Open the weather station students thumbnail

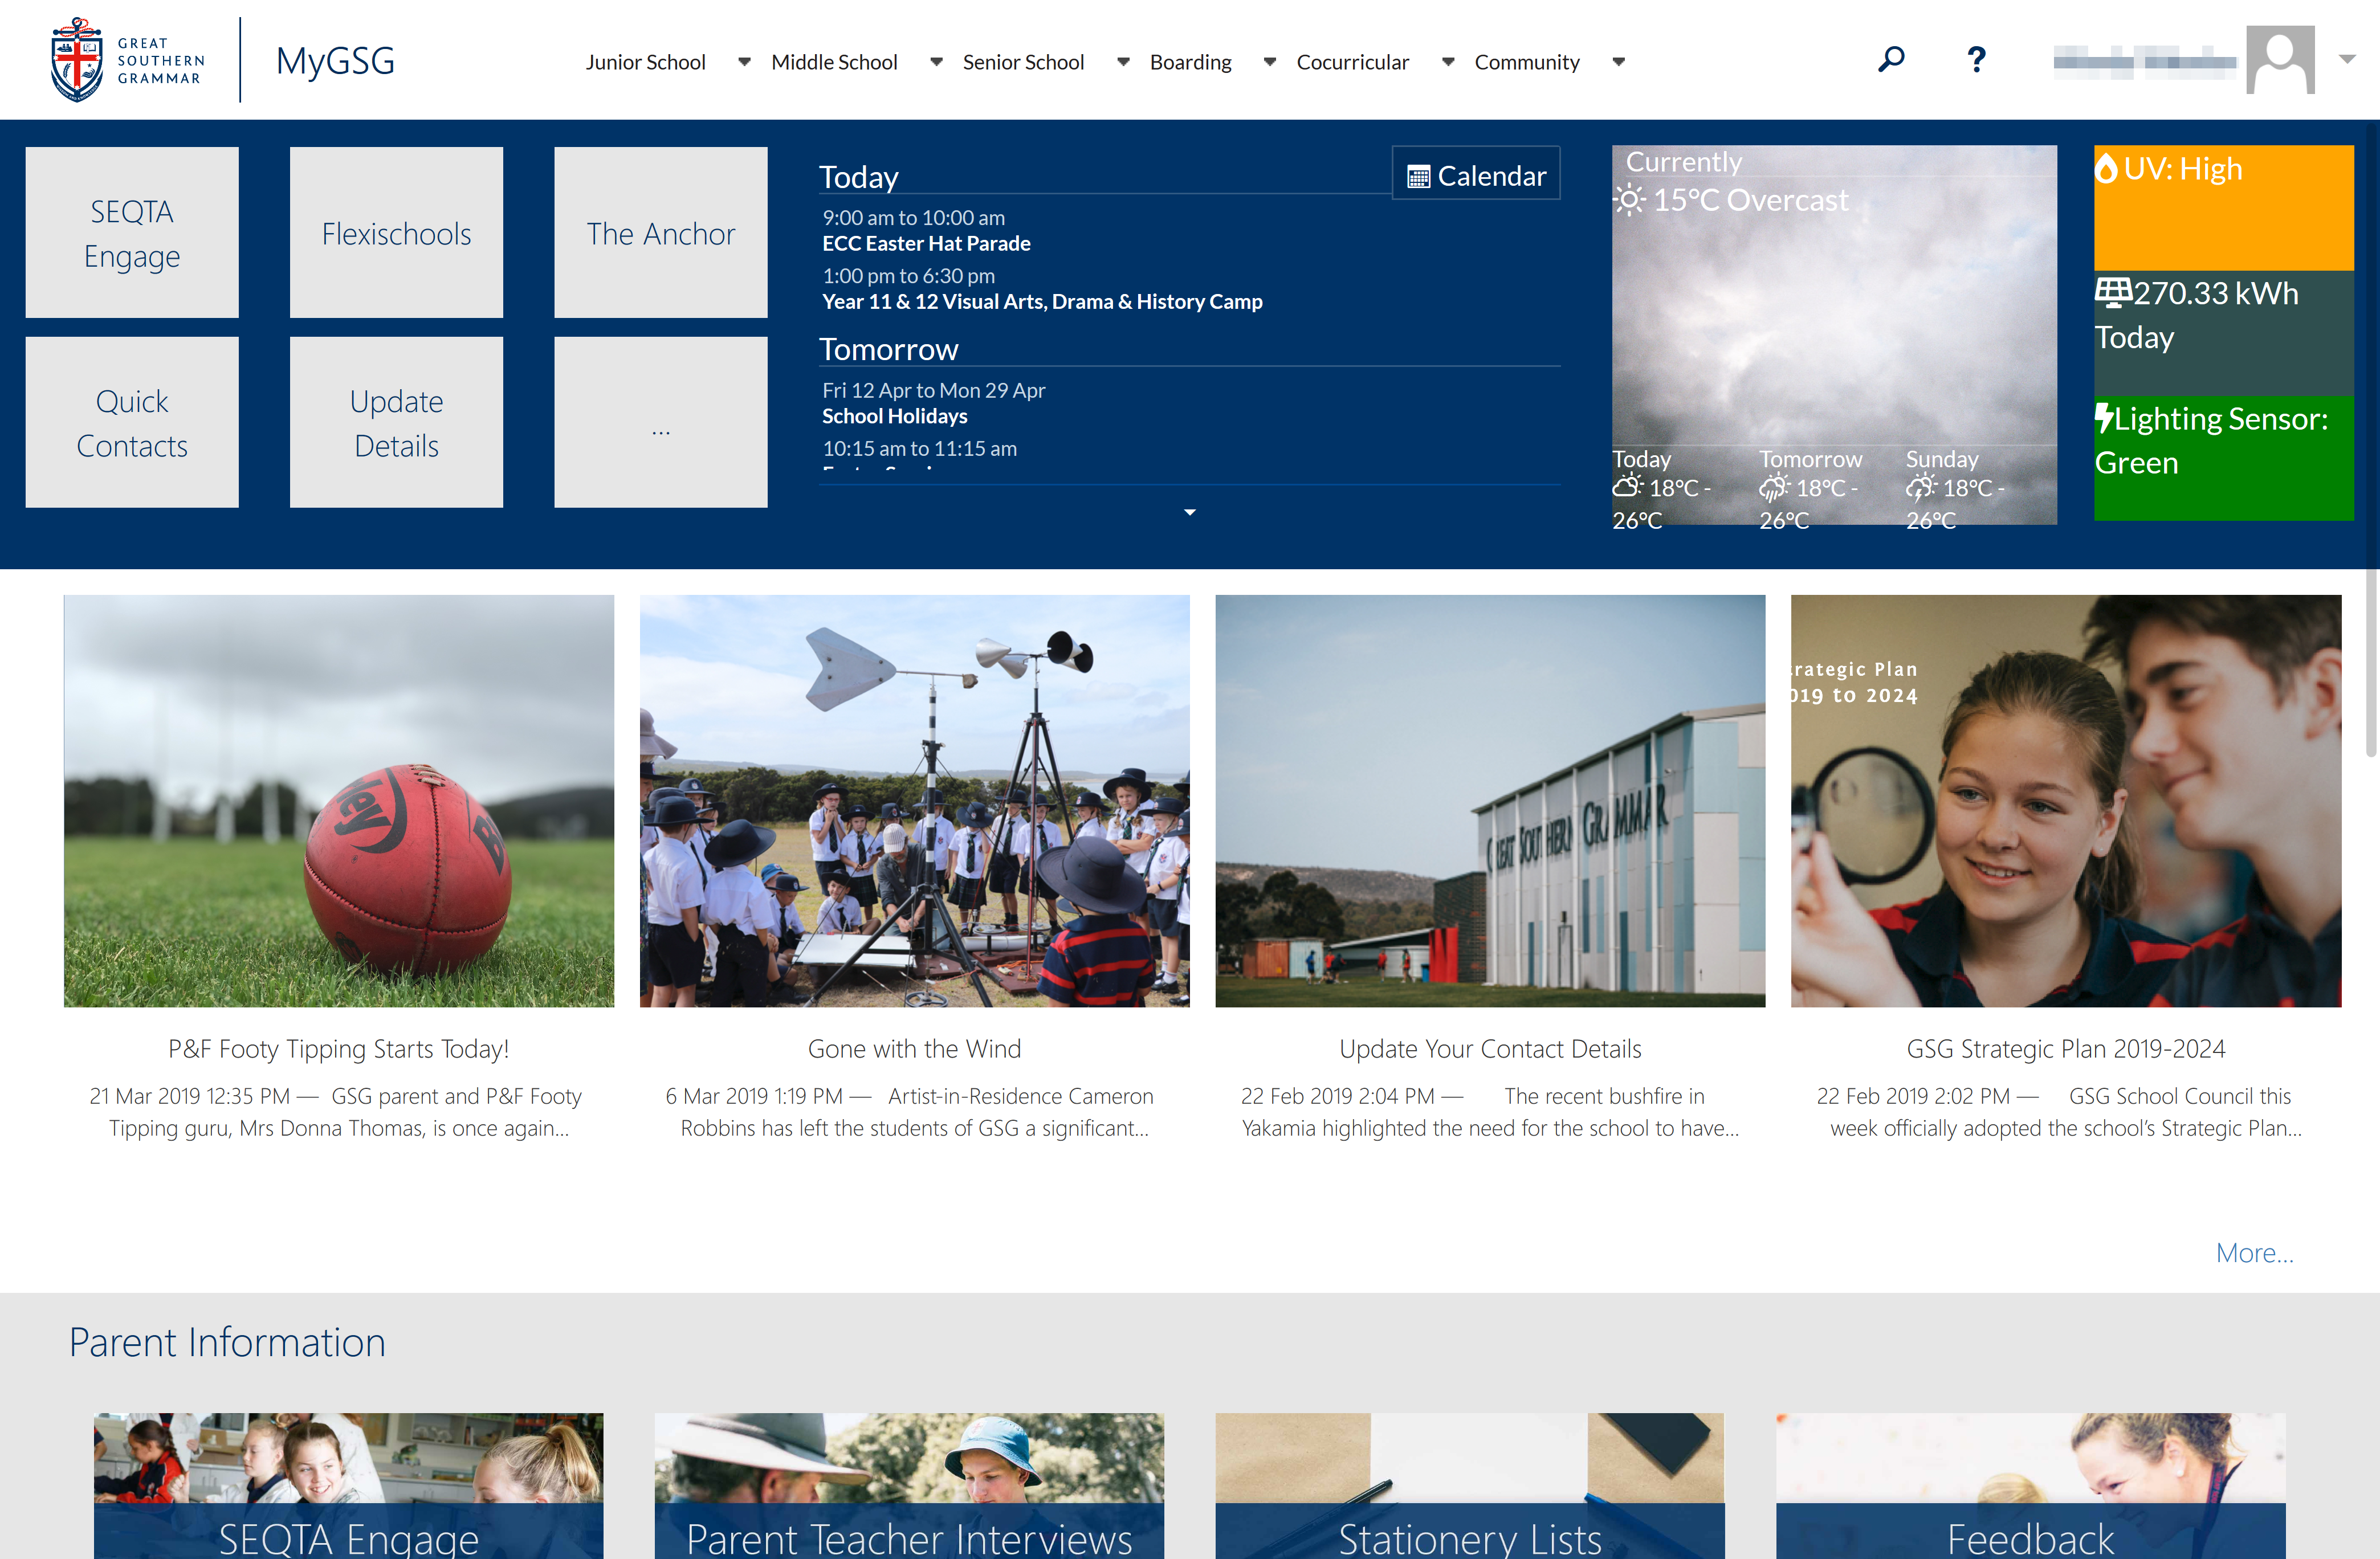[914, 801]
